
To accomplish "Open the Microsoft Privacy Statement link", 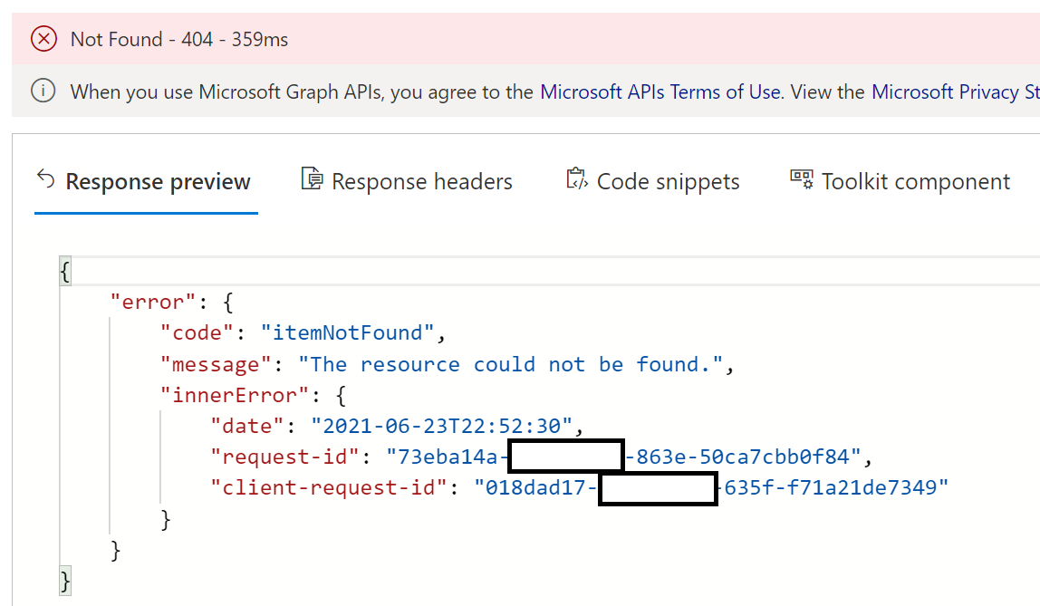I will (956, 91).
